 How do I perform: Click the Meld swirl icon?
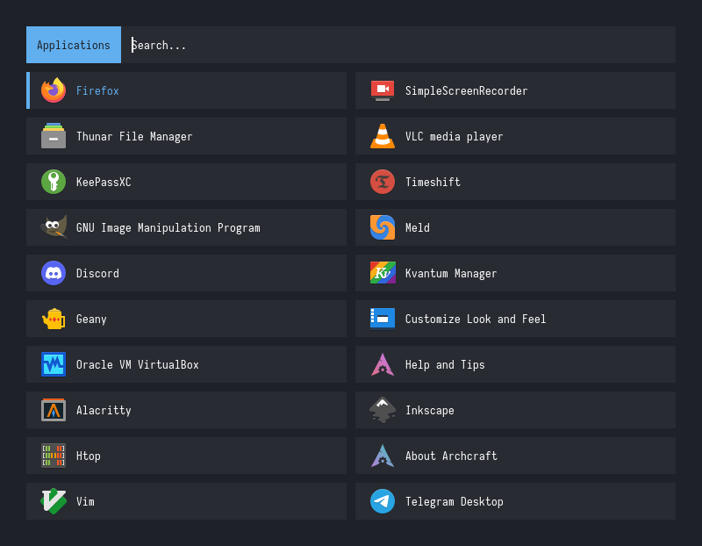click(x=383, y=227)
